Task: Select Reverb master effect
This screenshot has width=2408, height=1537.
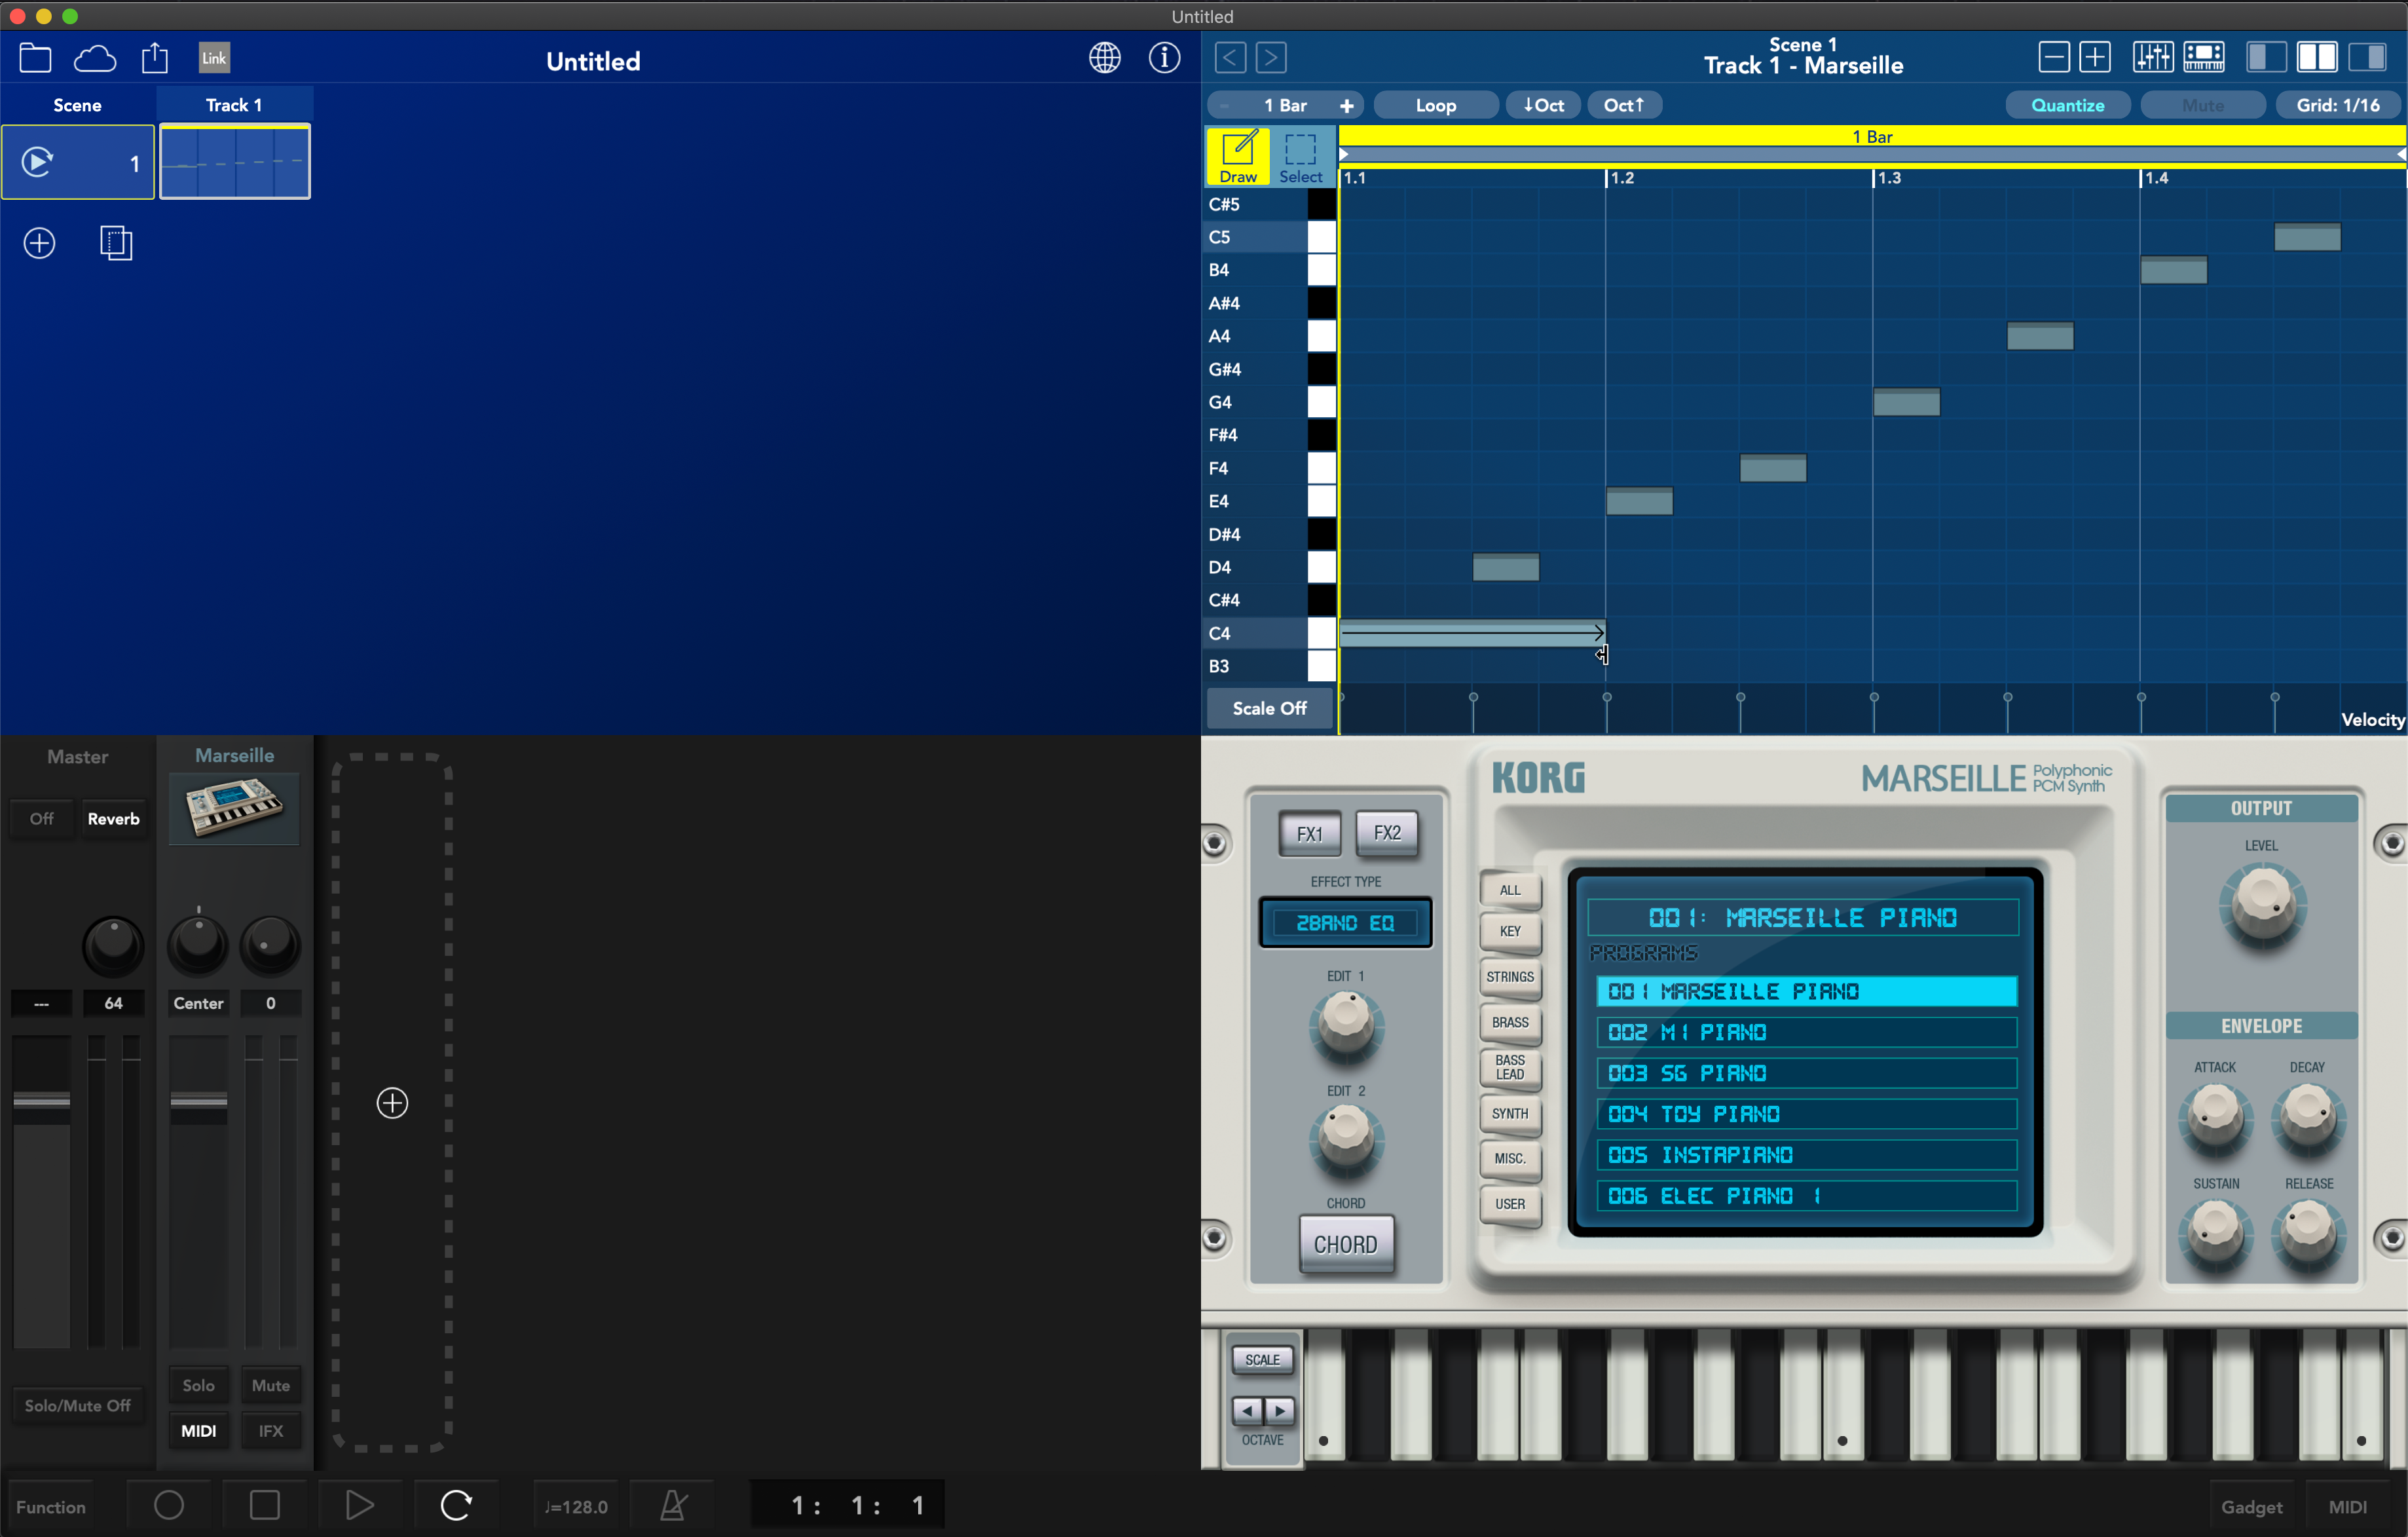Action: click(113, 818)
